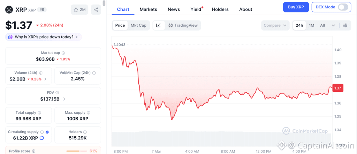Expand more time range options chevron

tap(333, 25)
